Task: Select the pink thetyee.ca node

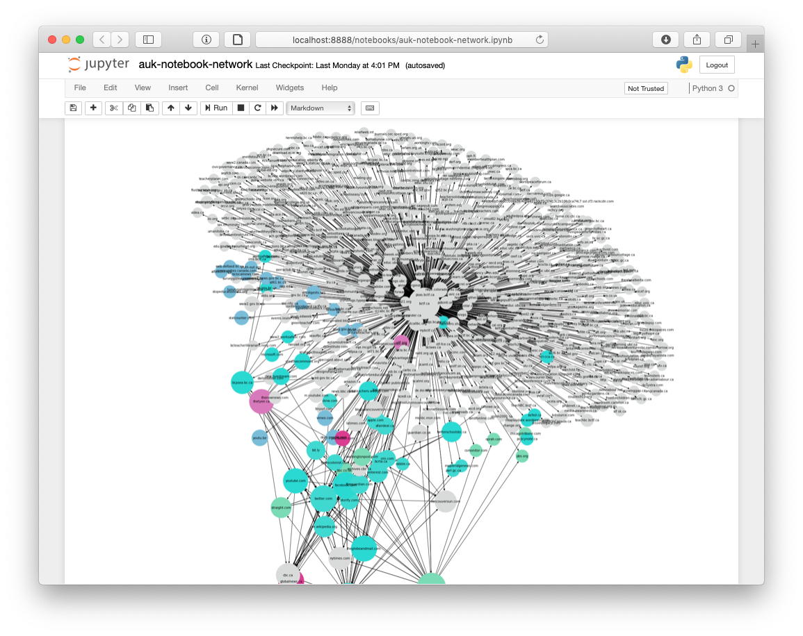Action: 261,401
